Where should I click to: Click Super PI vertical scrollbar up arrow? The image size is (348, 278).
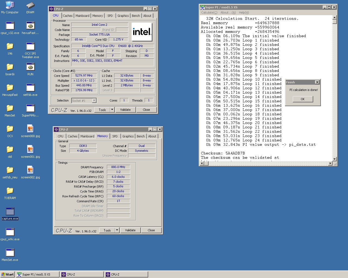(x=335, y=18)
